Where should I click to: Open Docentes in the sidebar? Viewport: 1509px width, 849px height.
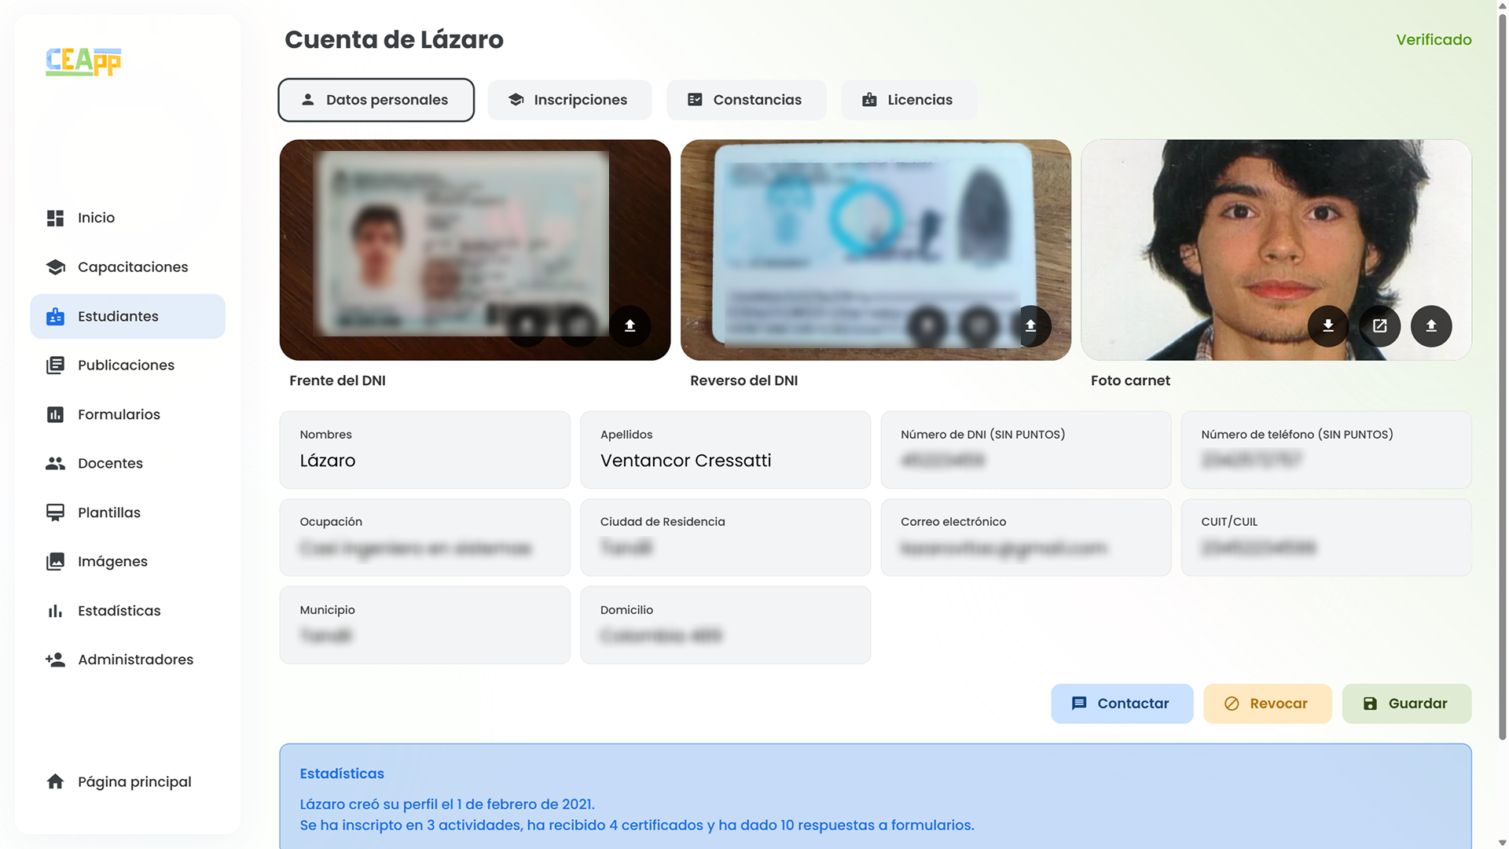click(x=127, y=464)
